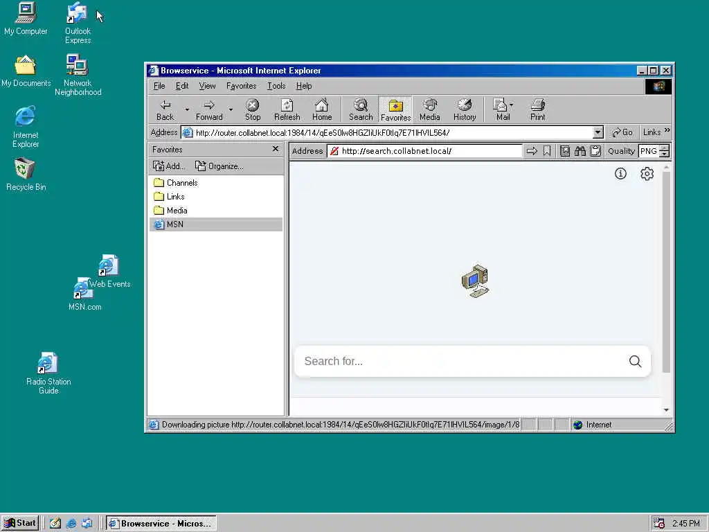Viewport: 709px width, 532px height.
Task: Open the Start menu
Action: pos(20,523)
